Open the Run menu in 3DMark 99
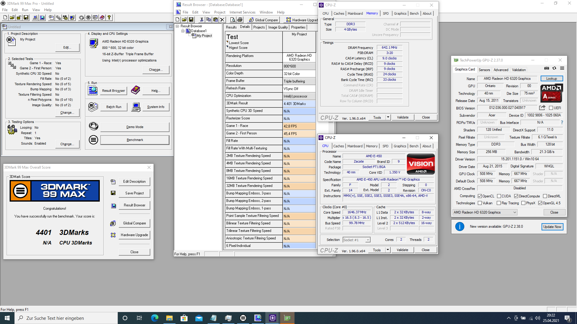Image resolution: width=577 pixels, height=324 pixels. click(25, 10)
